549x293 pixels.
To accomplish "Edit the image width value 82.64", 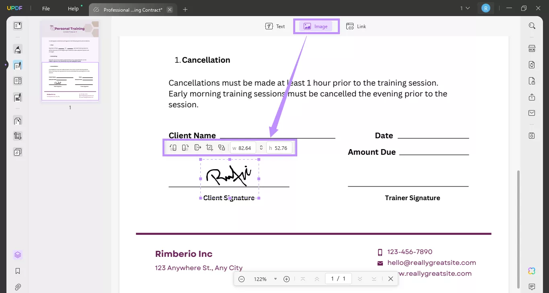I will 243,148.
